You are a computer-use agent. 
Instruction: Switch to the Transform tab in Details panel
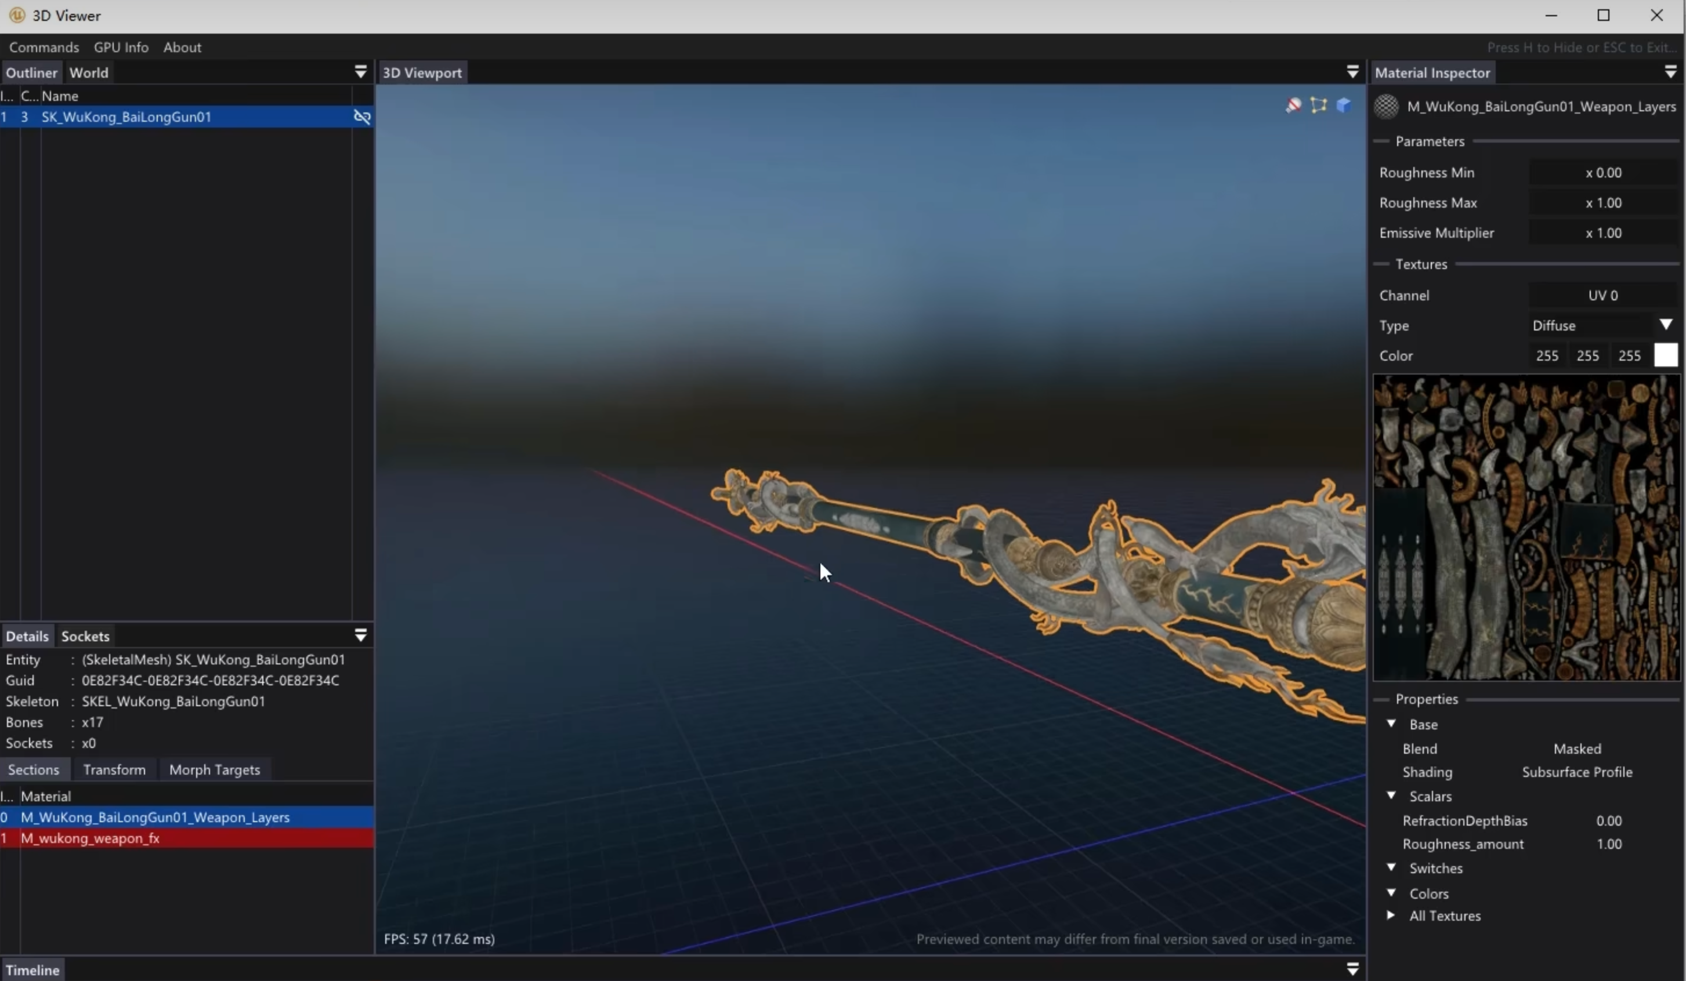(113, 769)
